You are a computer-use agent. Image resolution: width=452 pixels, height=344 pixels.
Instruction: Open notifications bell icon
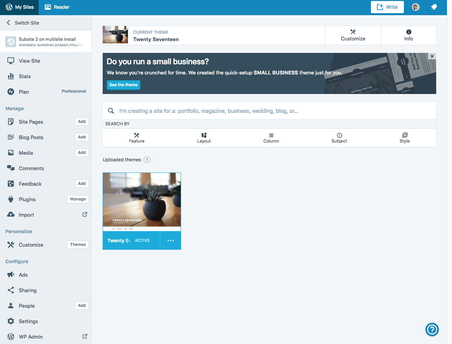434,7
